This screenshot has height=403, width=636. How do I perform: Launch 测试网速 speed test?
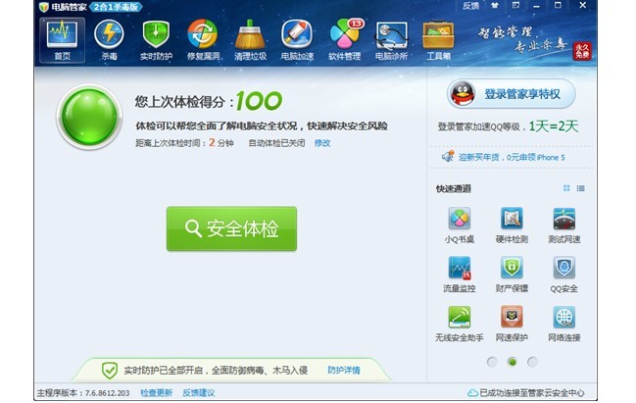click(564, 226)
